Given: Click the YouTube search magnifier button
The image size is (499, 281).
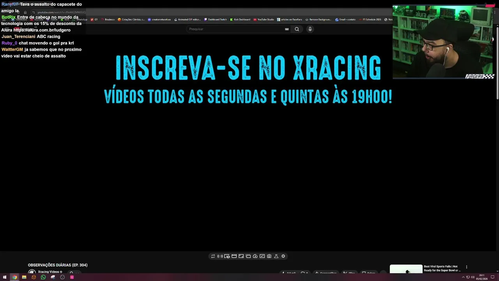Looking at the screenshot, I should click(x=297, y=29).
